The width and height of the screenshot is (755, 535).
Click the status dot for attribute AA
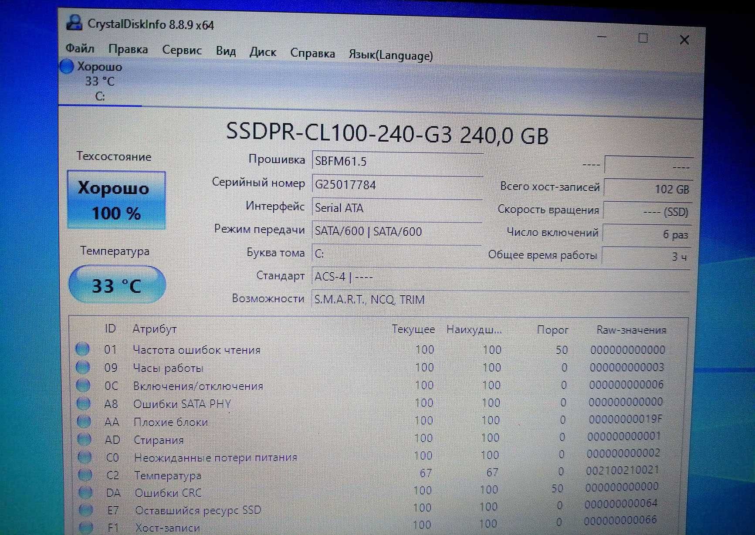84,421
